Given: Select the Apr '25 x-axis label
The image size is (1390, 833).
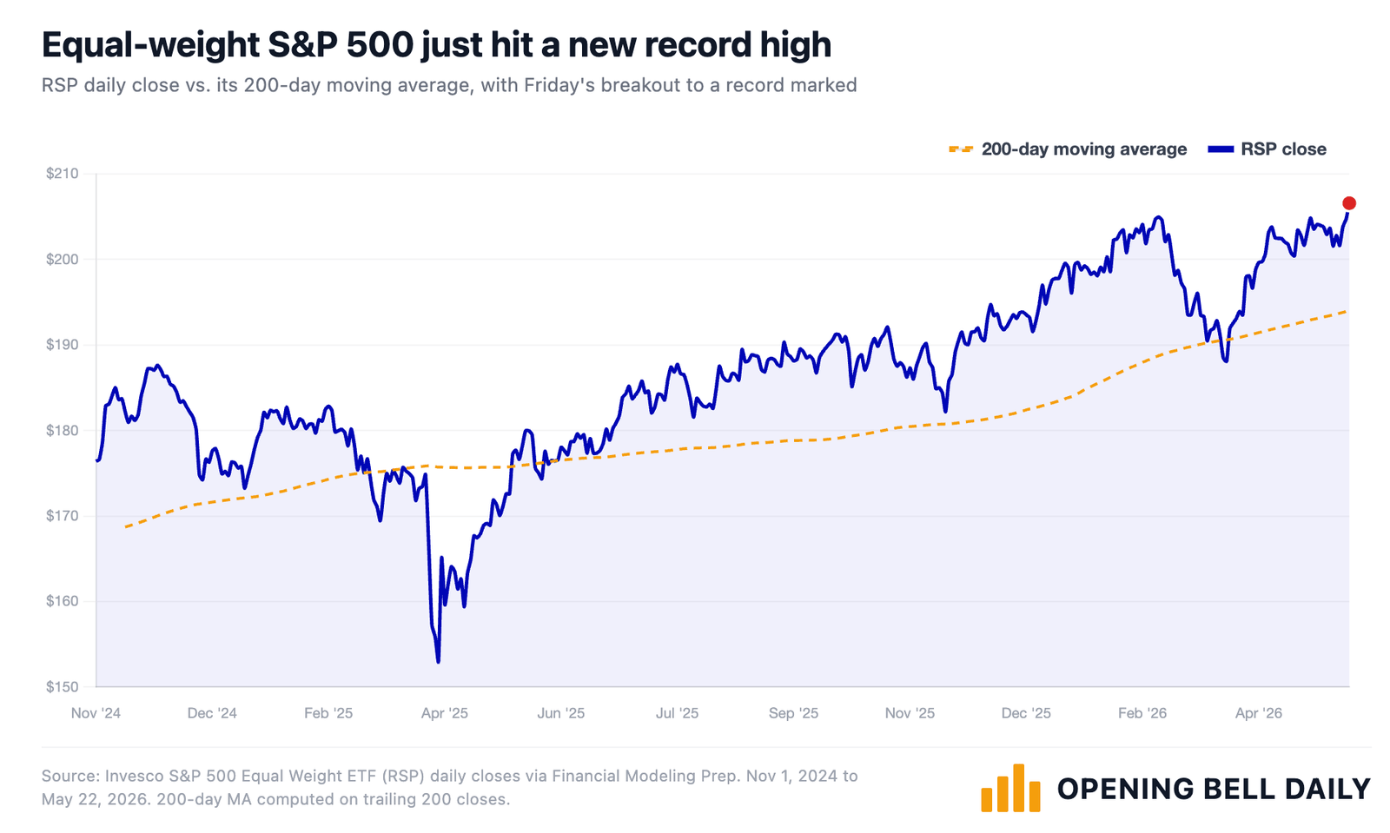Looking at the screenshot, I should 444,713.
